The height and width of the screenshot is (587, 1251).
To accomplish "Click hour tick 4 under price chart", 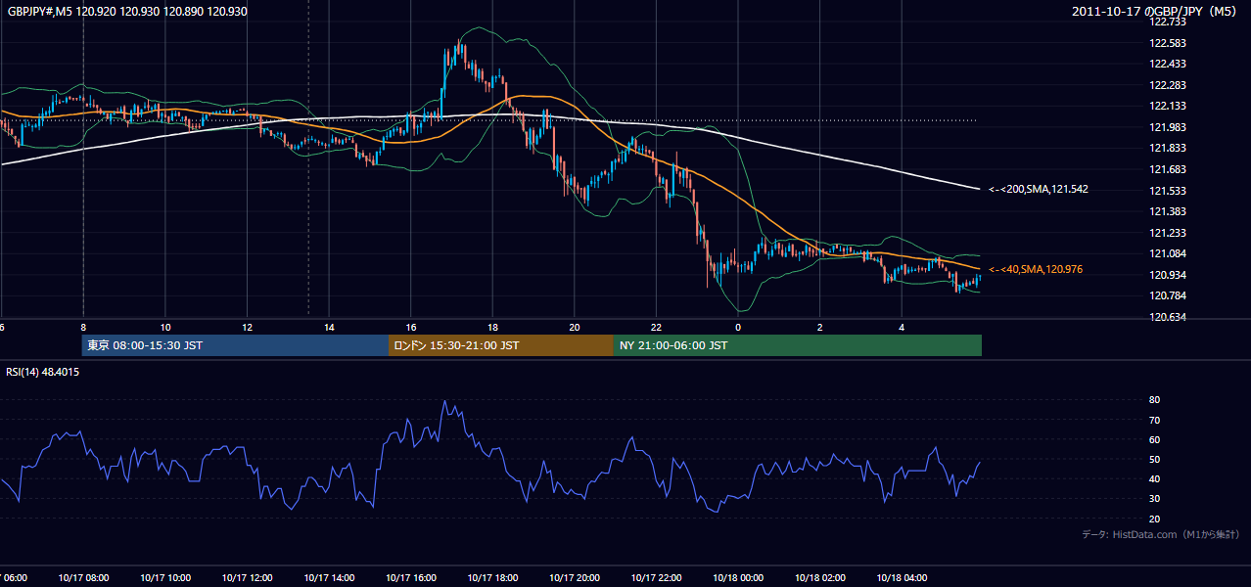I will [x=902, y=327].
